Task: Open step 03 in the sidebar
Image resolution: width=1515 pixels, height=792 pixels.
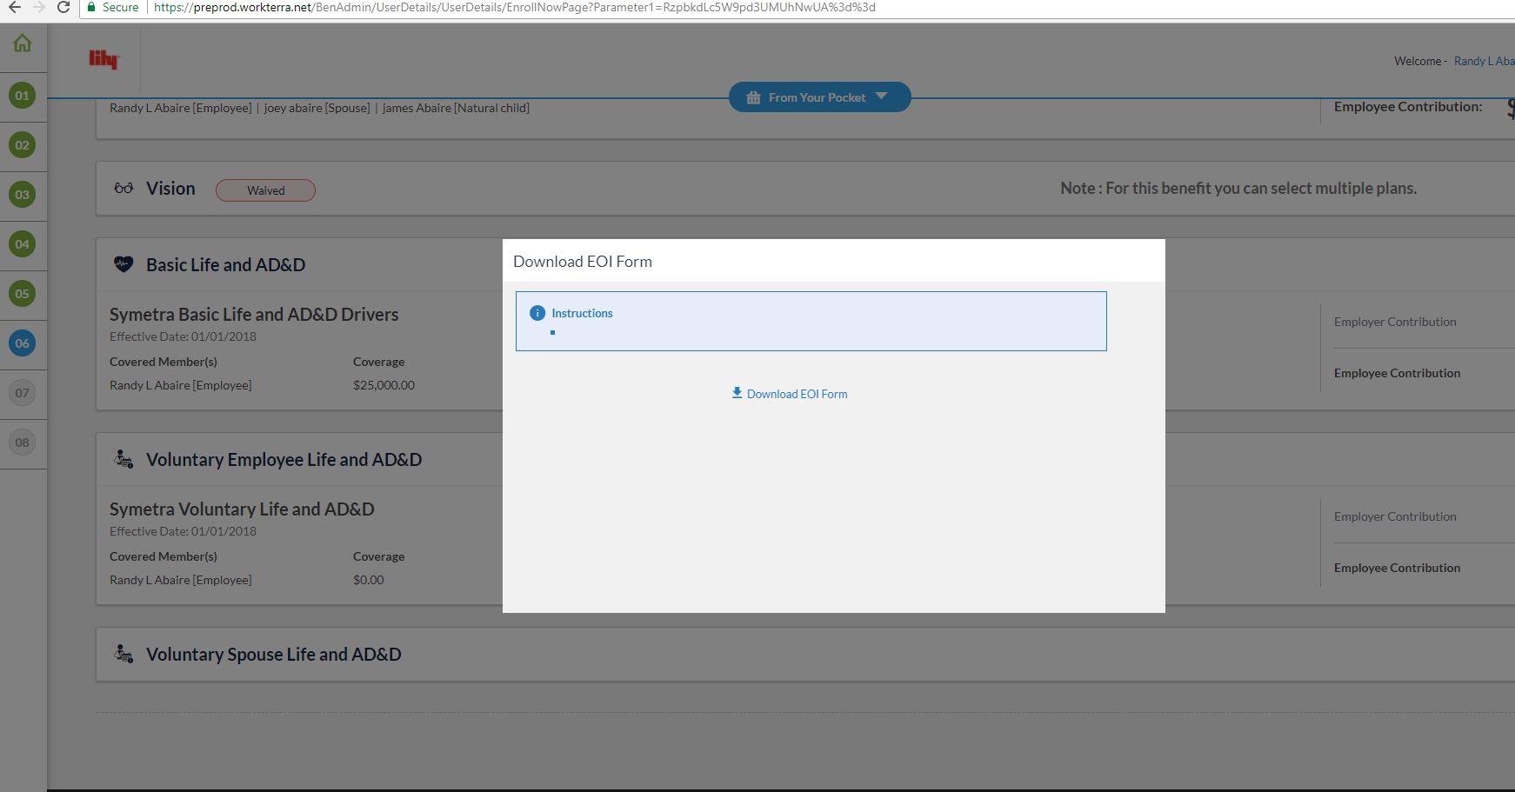Action: click(23, 195)
